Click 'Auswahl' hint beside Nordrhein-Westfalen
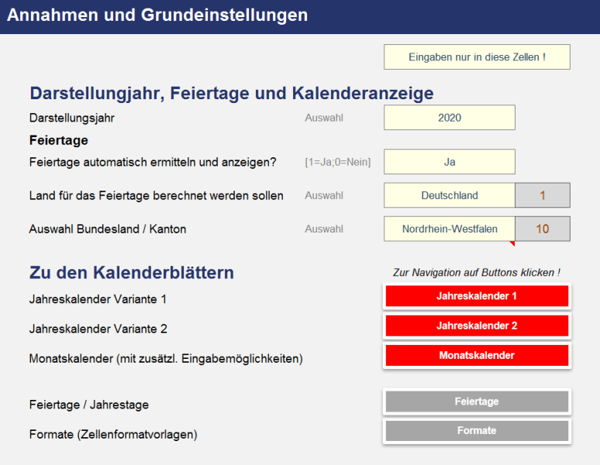Image resolution: width=600 pixels, height=465 pixels. [x=324, y=229]
